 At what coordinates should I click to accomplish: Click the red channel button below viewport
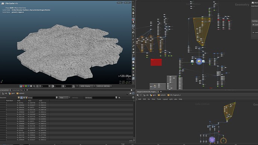pos(23,86)
